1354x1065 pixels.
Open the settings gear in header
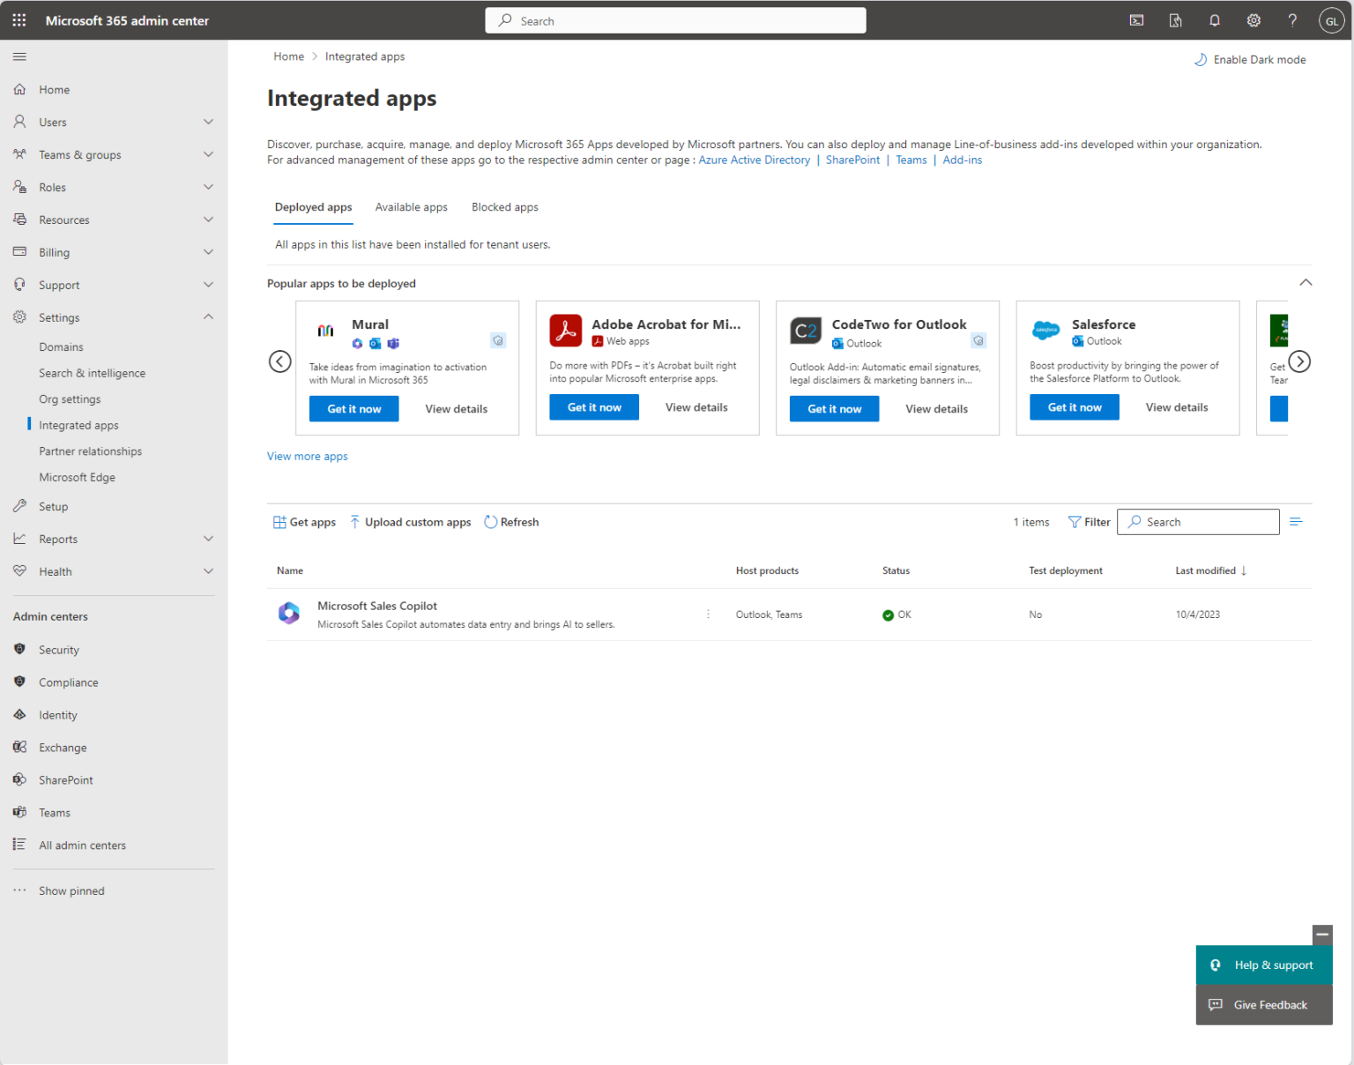coord(1254,20)
